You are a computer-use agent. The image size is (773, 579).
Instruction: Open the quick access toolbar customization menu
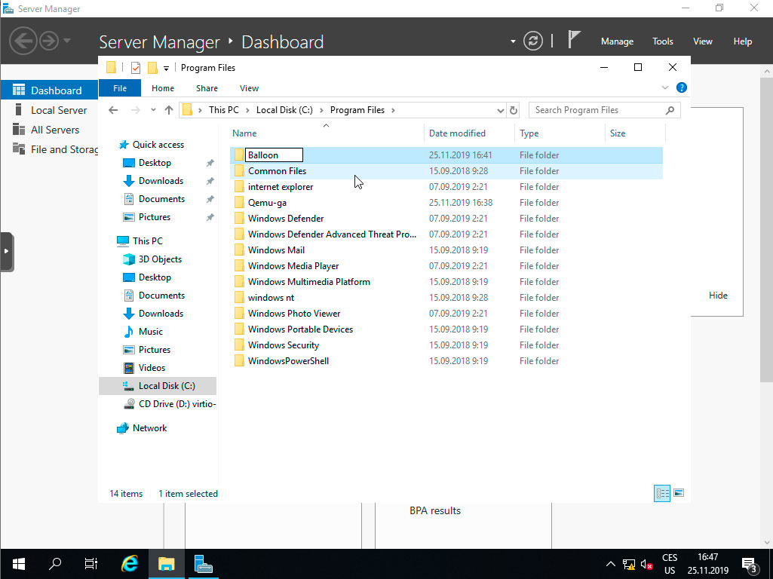(x=167, y=67)
